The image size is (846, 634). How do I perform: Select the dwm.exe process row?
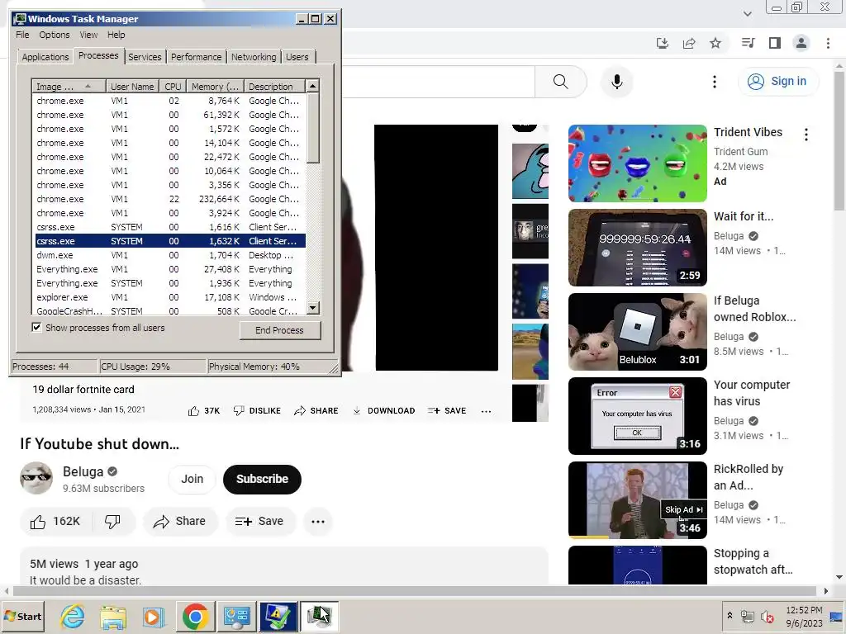pyautogui.click(x=169, y=255)
